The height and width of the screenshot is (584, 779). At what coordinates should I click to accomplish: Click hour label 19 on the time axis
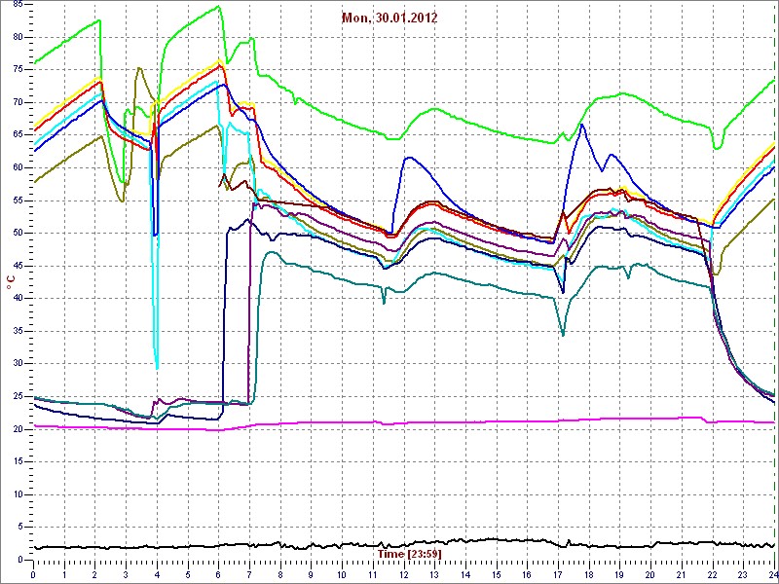(620, 574)
